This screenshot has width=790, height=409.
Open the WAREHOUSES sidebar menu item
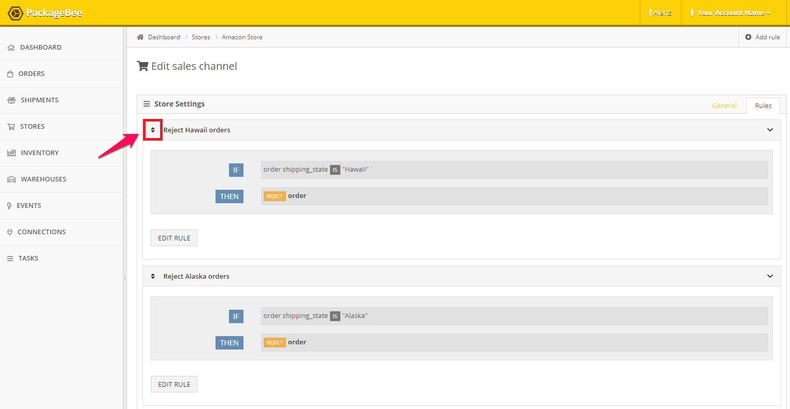tap(62, 179)
